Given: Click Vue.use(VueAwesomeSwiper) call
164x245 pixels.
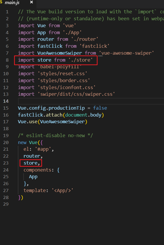Looking at the screenshot, I should coord(53,122).
